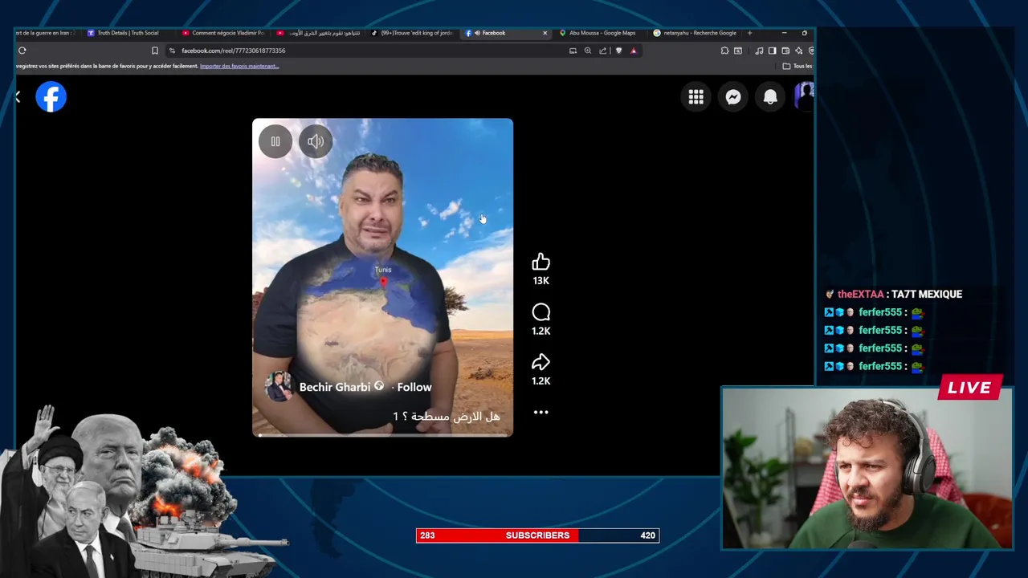1028x578 pixels.
Task: Click the red LIVE badge on webcam
Action: [970, 388]
